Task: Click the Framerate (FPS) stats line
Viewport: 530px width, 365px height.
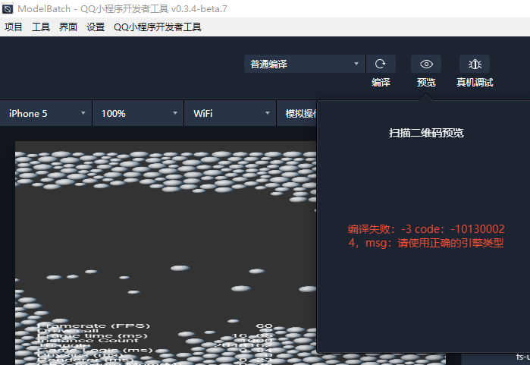Action: [x=155, y=326]
